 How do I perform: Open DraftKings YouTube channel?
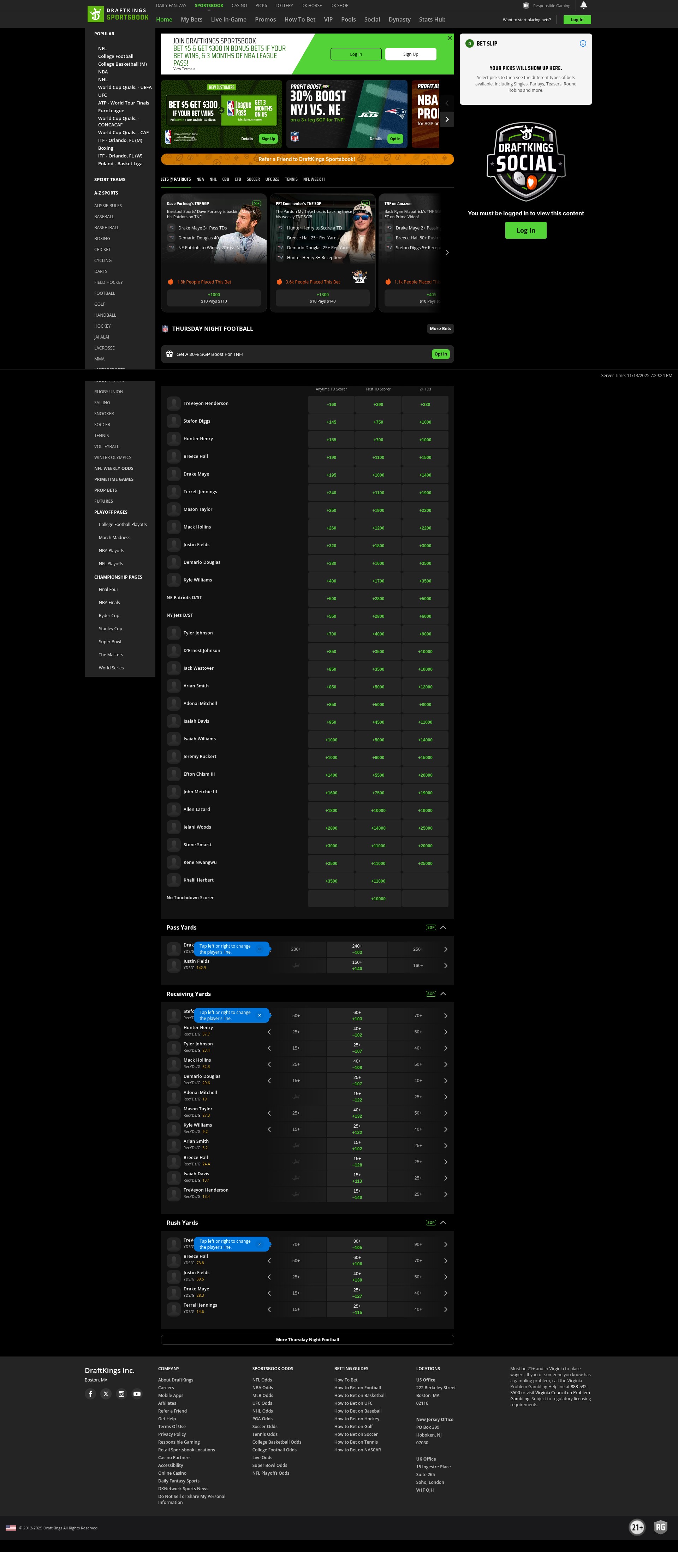(x=137, y=1393)
